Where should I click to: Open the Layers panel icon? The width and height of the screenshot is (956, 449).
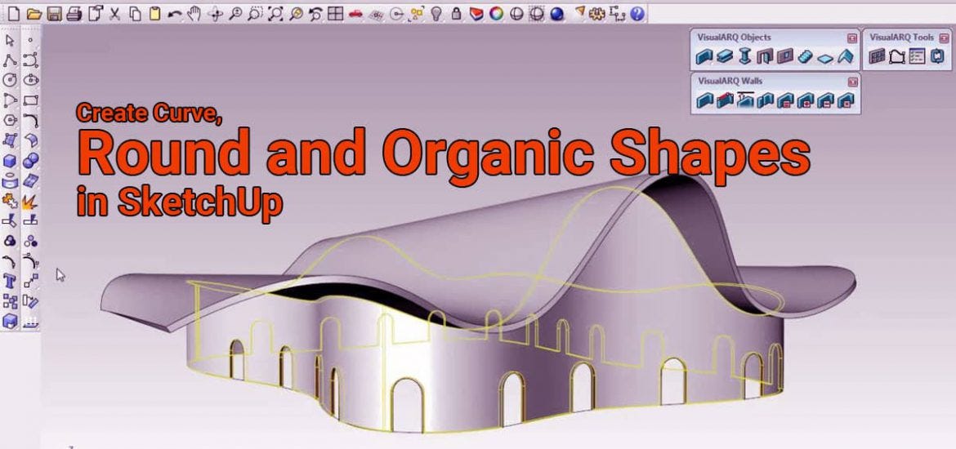476,14
